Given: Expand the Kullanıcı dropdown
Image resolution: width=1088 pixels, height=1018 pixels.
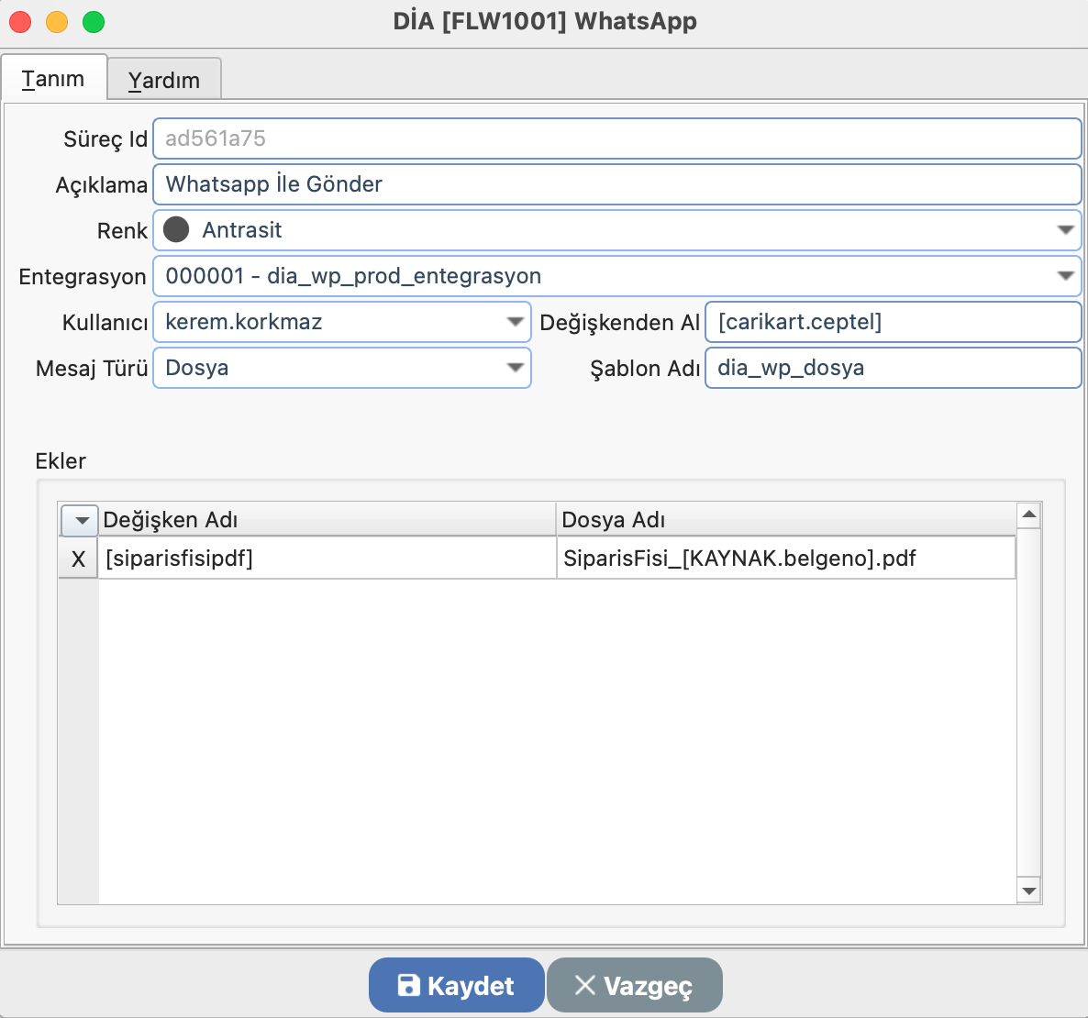Looking at the screenshot, I should tap(515, 322).
